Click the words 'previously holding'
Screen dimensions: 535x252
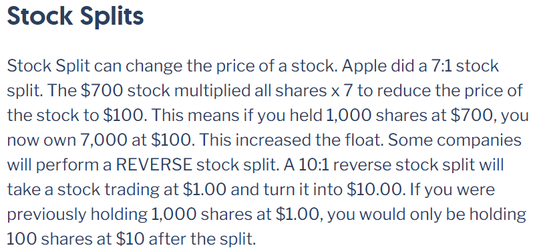point(76,215)
